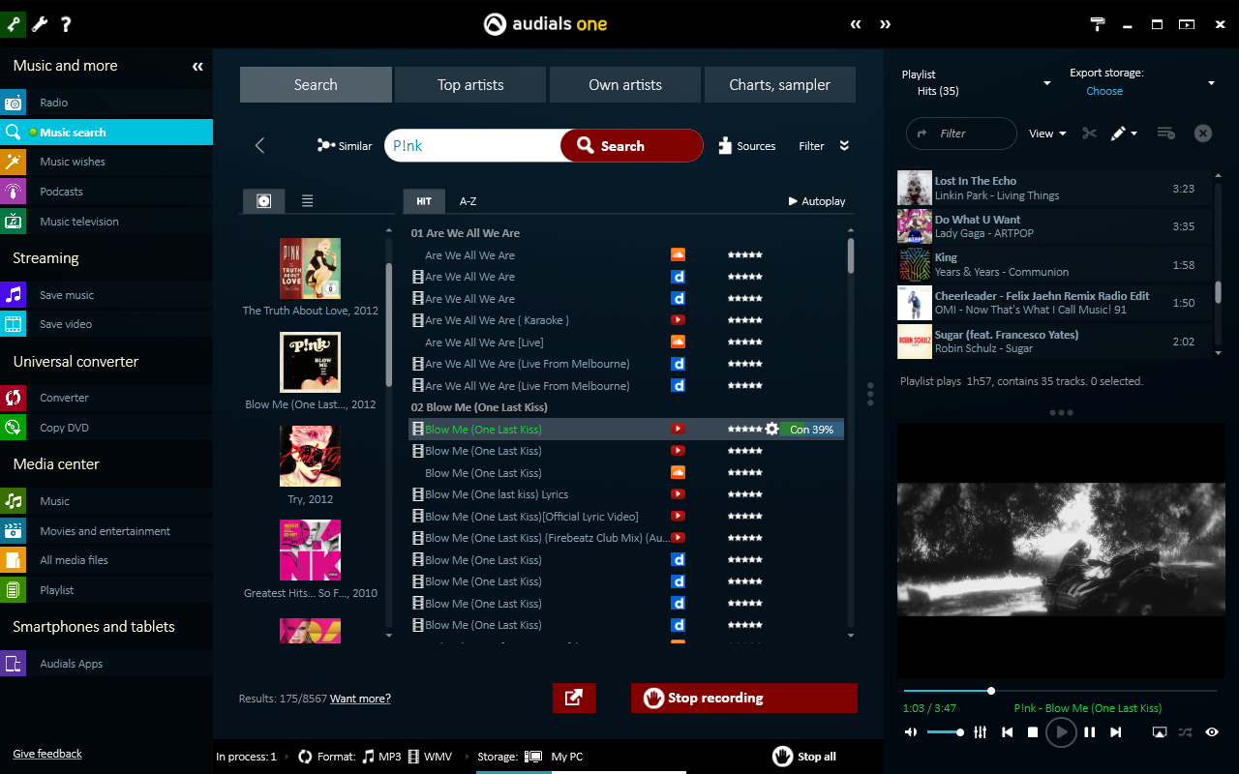Viewport: 1239px width, 774px height.
Task: Click the Similar artists icon
Action: (326, 146)
